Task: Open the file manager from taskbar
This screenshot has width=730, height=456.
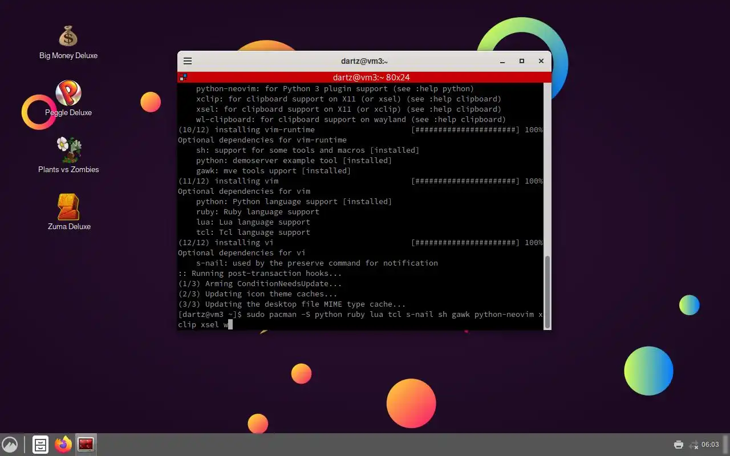Action: click(40, 445)
